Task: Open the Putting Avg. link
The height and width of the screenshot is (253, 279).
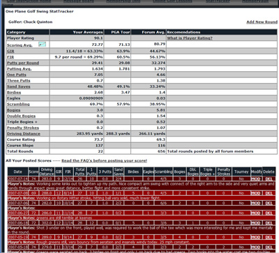Action: 19,69
